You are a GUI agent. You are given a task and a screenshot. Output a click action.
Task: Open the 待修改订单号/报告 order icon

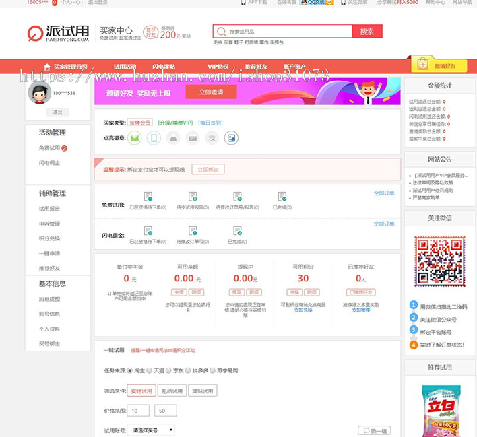[238, 197]
